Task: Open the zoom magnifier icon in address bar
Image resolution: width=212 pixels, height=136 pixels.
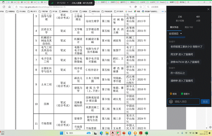Action: 130,7
